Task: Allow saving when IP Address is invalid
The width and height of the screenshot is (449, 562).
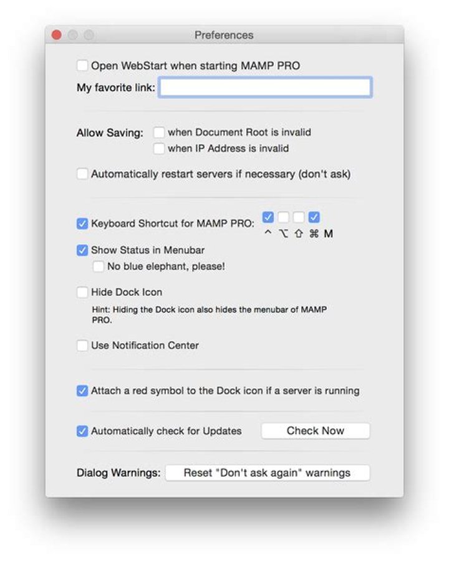Action: pos(159,148)
